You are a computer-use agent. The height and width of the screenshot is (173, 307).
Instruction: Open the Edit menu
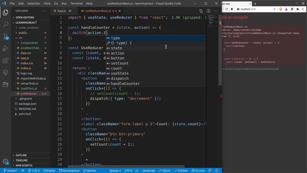[21, 3]
